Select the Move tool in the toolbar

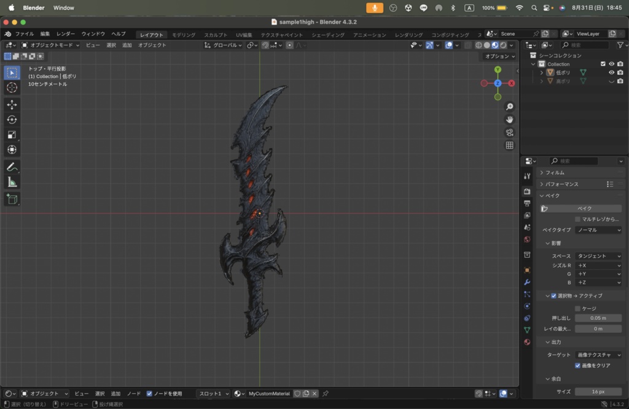[12, 104]
